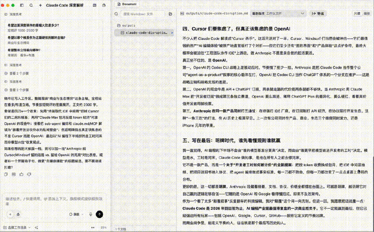Expand the top 深度思考 section

click(13, 14)
